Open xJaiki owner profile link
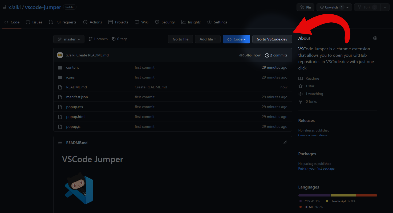Screen dimensions: 393x213 pos(15,7)
